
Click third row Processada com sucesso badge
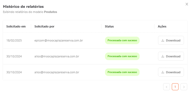point(122,72)
